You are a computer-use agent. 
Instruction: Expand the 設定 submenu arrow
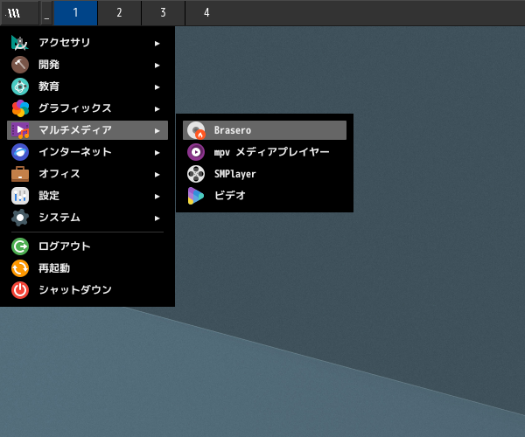[x=157, y=197]
